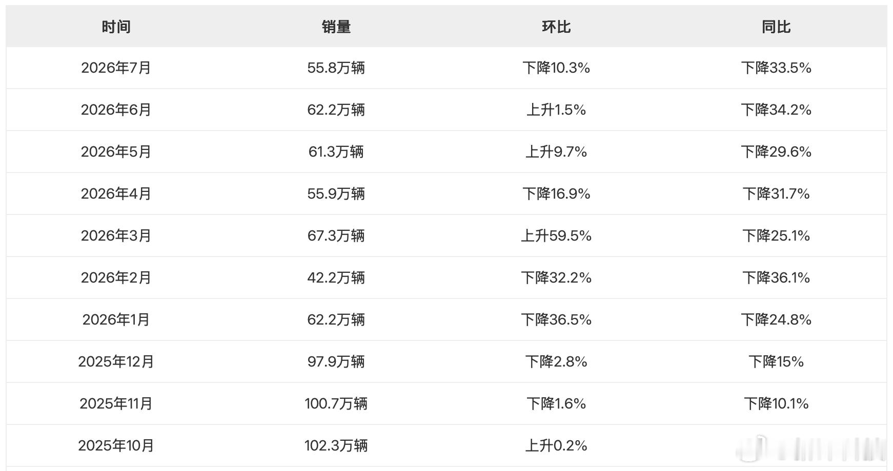Click the 上升59.5% cell

point(556,235)
